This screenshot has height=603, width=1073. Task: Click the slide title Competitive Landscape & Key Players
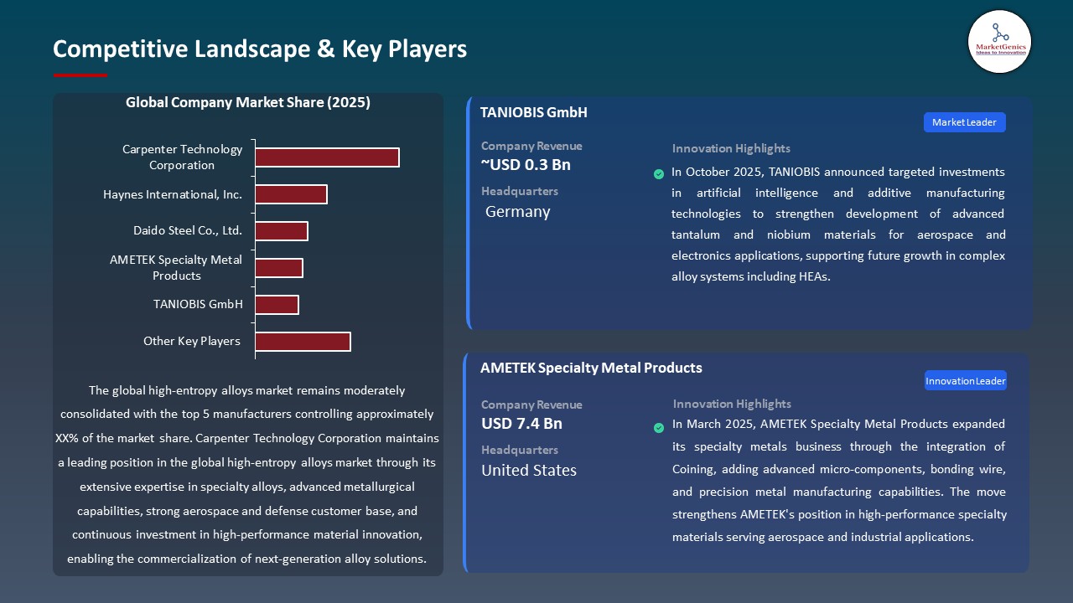click(x=260, y=49)
